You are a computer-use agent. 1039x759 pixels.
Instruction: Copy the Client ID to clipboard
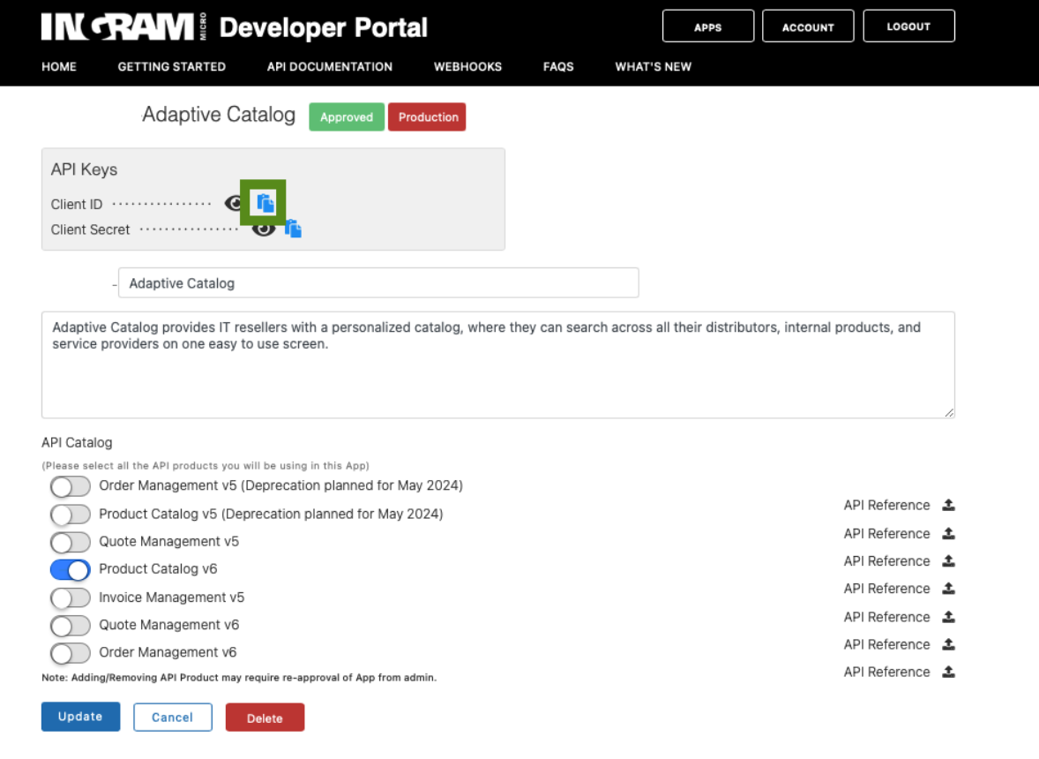click(x=265, y=203)
